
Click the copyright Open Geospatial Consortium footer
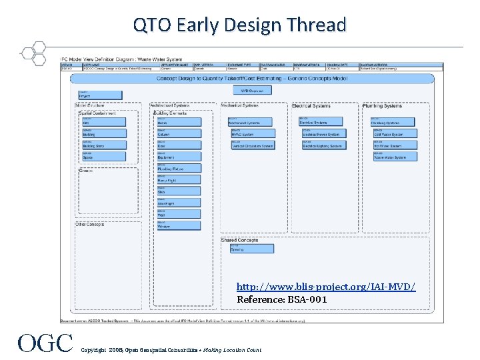click(x=171, y=350)
